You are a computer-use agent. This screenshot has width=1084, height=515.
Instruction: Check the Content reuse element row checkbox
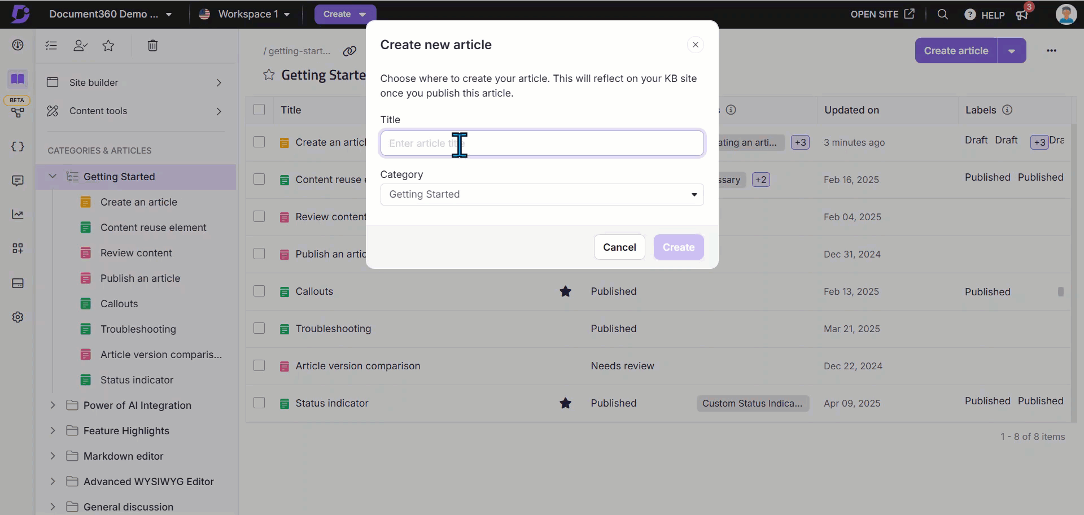tap(259, 179)
